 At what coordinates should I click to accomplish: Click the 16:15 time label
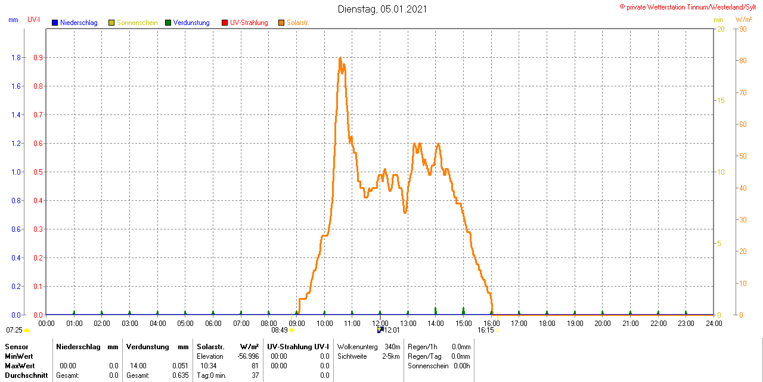[x=486, y=330]
